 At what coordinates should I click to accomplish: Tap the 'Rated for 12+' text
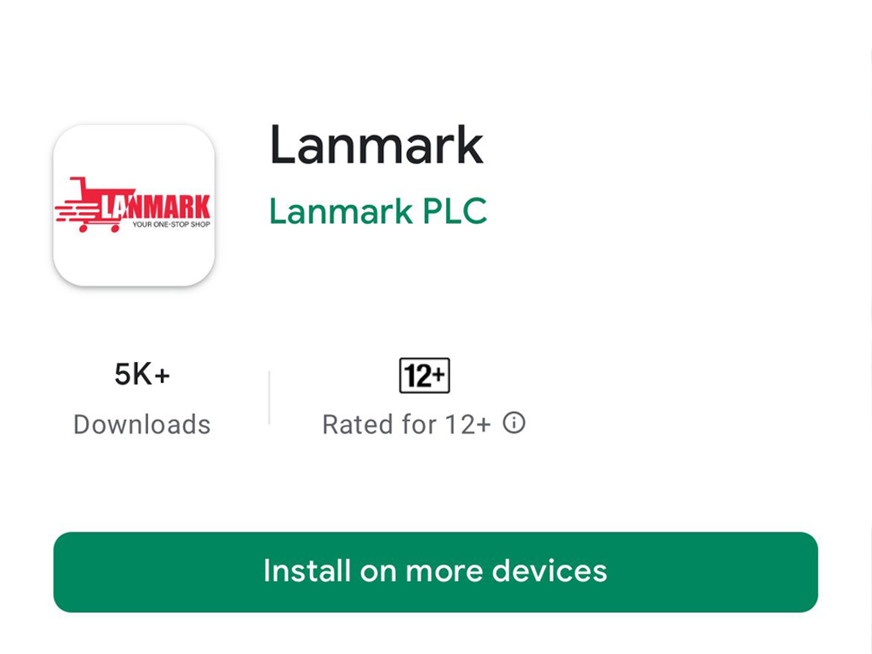coord(406,424)
